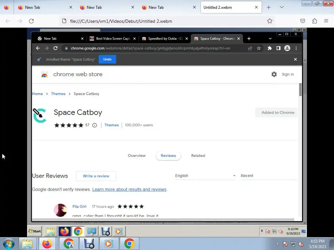Click Chrome forward arrow in video
Image resolution: width=334 pixels, height=250 pixels.
pyautogui.click(x=47, y=48)
